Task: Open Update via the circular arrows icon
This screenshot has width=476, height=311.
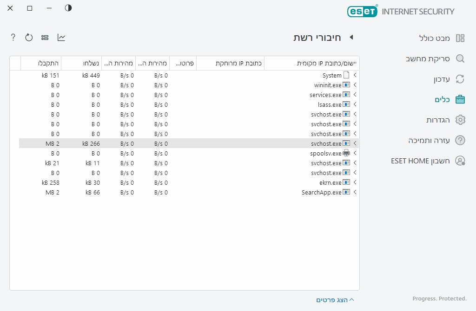Action: [460, 79]
